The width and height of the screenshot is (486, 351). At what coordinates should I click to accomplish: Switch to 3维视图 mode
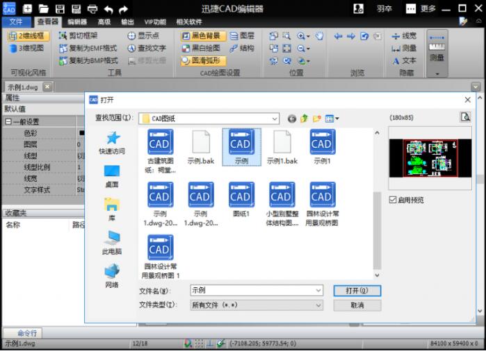pos(26,48)
